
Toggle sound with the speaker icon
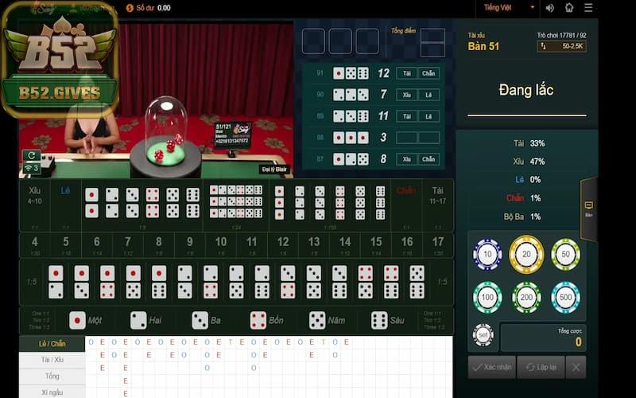(x=549, y=8)
